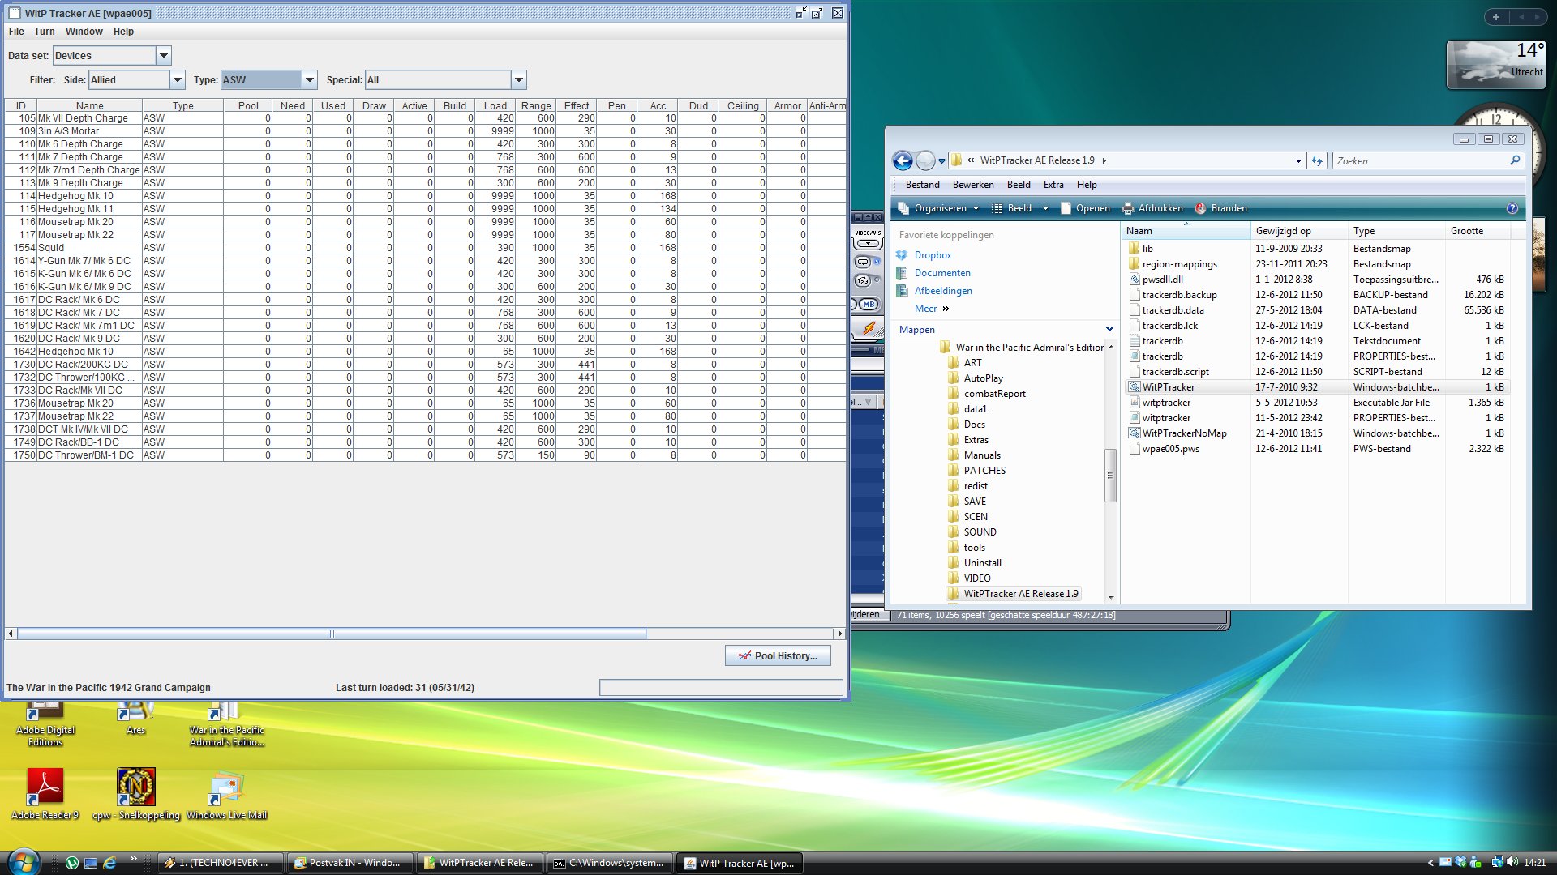Click the Explorer help question icon
This screenshot has width=1557, height=875.
pos(1512,208)
